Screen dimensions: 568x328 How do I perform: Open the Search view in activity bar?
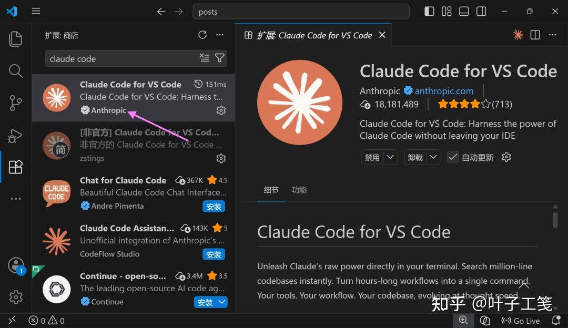coord(16,71)
